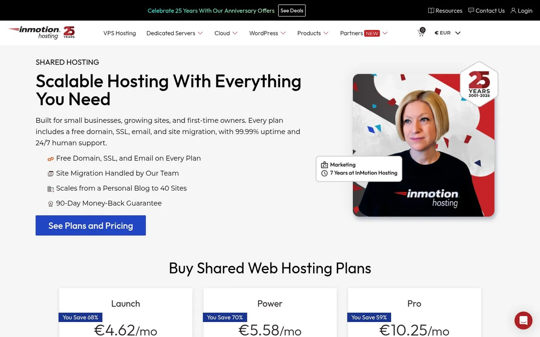Click the See Deals button
Viewport: 540px width, 337px height.
(x=292, y=10)
